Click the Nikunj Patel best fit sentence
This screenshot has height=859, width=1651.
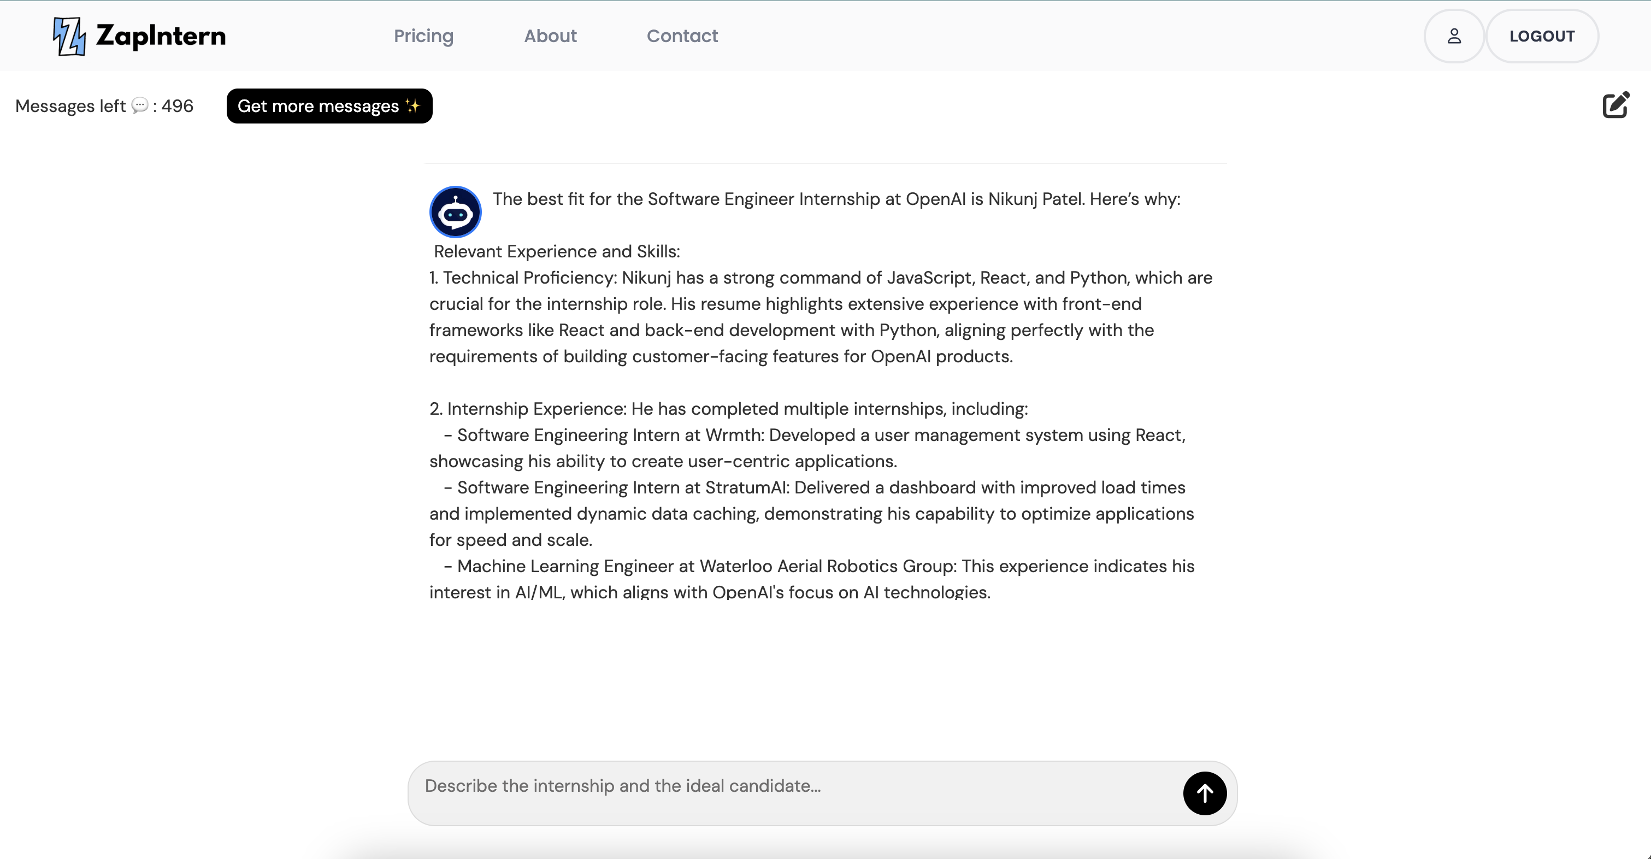coord(836,199)
